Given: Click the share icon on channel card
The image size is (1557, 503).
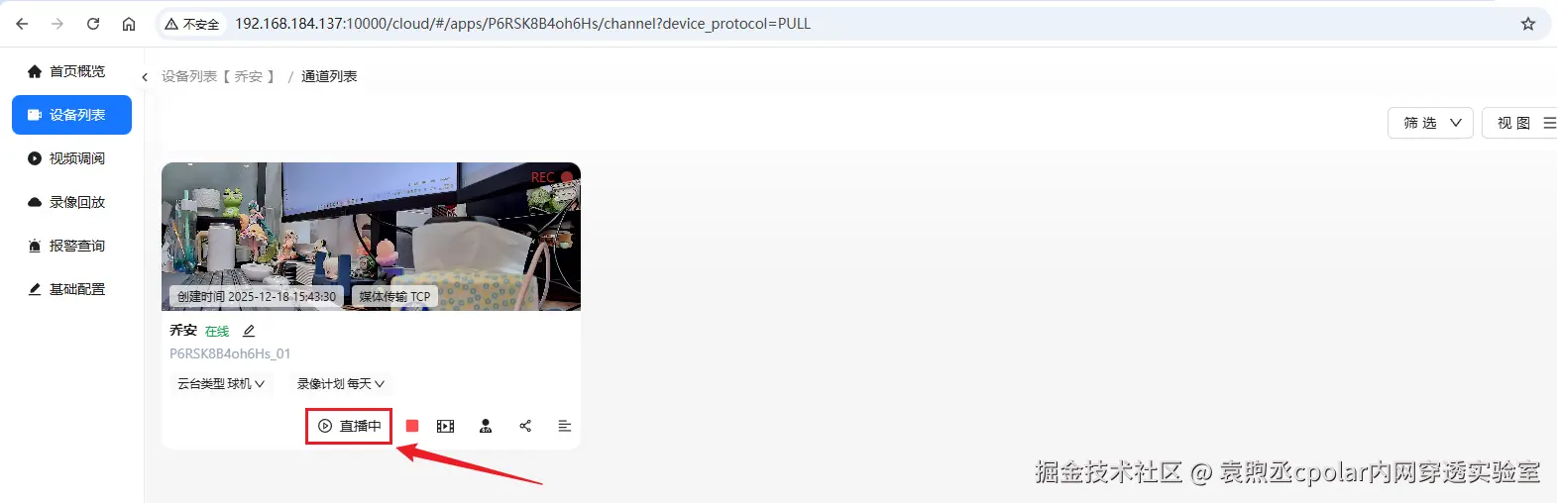Looking at the screenshot, I should pyautogui.click(x=525, y=426).
